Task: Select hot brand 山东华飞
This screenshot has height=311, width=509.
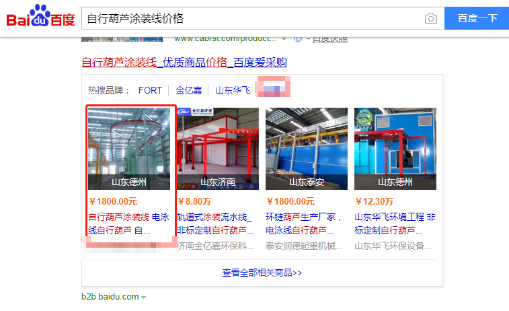Action: 233,90
